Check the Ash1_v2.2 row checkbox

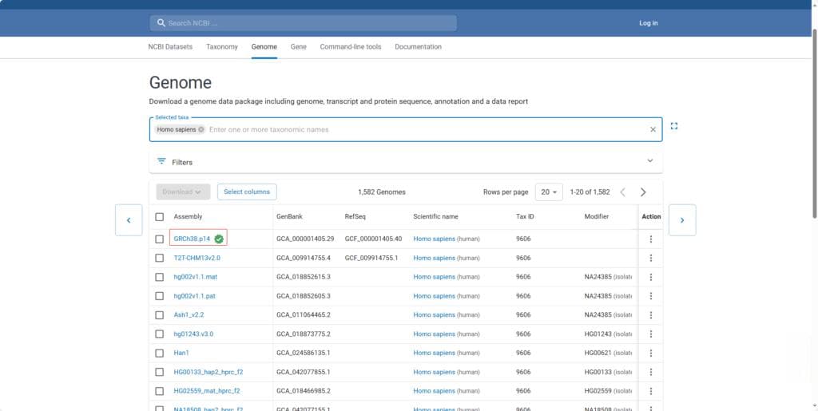pos(160,315)
